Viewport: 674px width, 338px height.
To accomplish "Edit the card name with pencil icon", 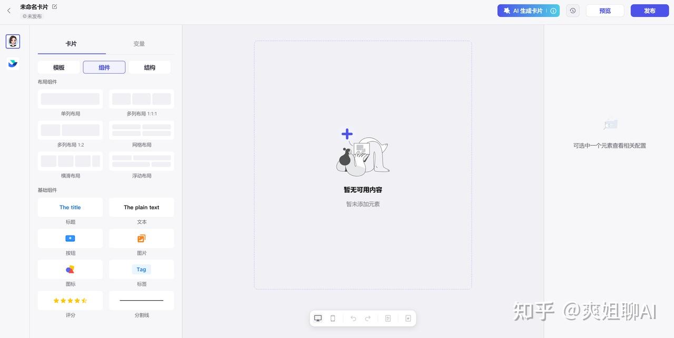I will (x=55, y=7).
